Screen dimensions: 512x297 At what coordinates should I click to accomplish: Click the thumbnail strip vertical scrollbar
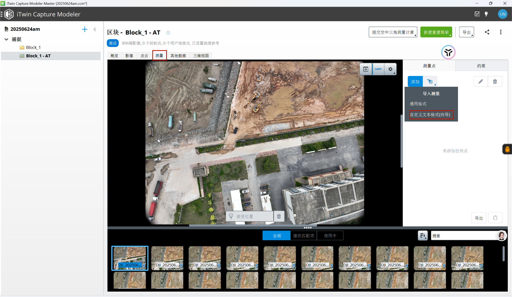pyautogui.click(x=504, y=254)
